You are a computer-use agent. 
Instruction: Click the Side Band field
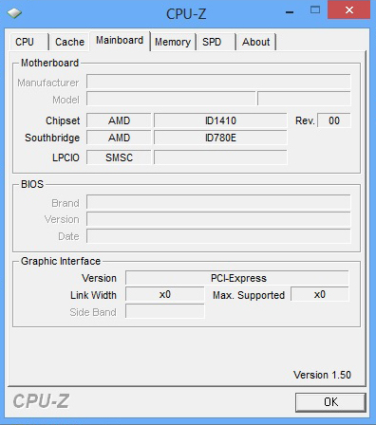tap(165, 311)
